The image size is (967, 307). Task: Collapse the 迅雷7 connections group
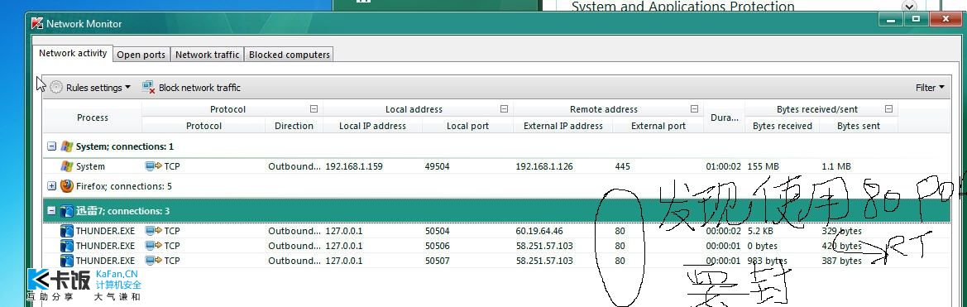click(x=52, y=212)
